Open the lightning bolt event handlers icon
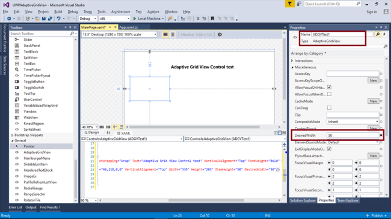This screenshot has width=391, height=219. (384, 34)
